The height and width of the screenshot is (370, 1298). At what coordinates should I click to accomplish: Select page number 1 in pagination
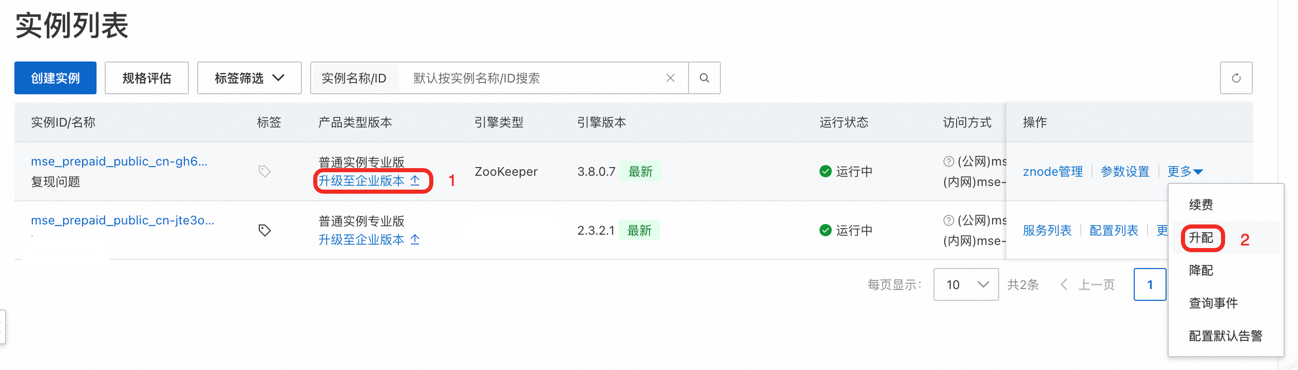pyautogui.click(x=1150, y=284)
